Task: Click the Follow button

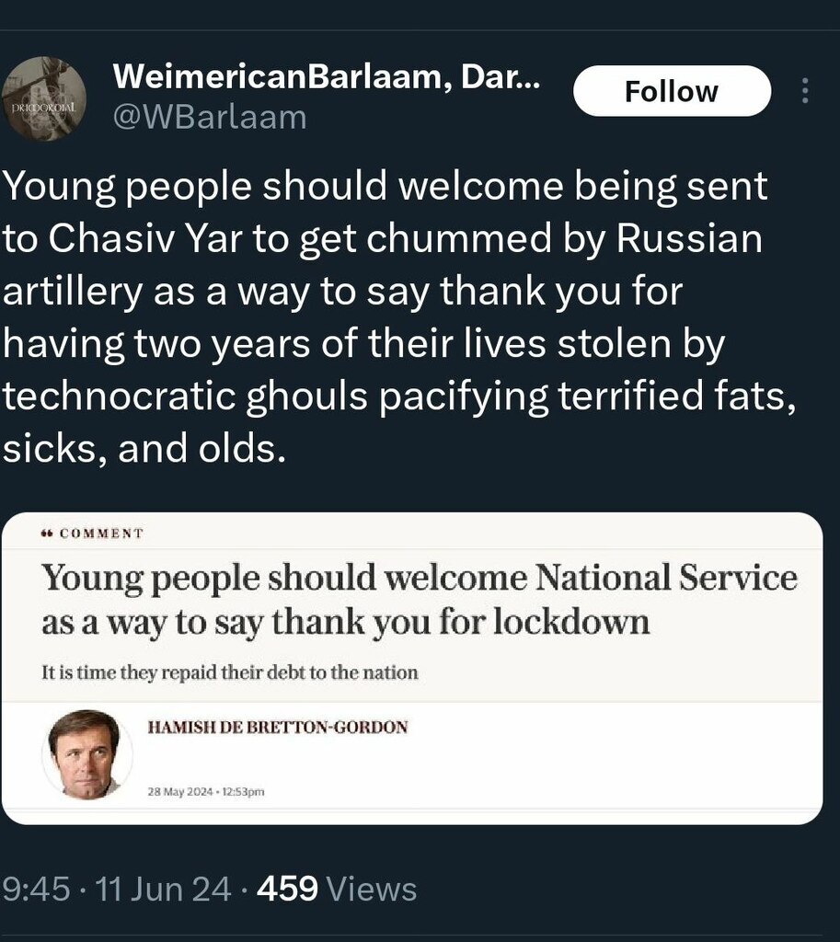Action: [x=672, y=91]
